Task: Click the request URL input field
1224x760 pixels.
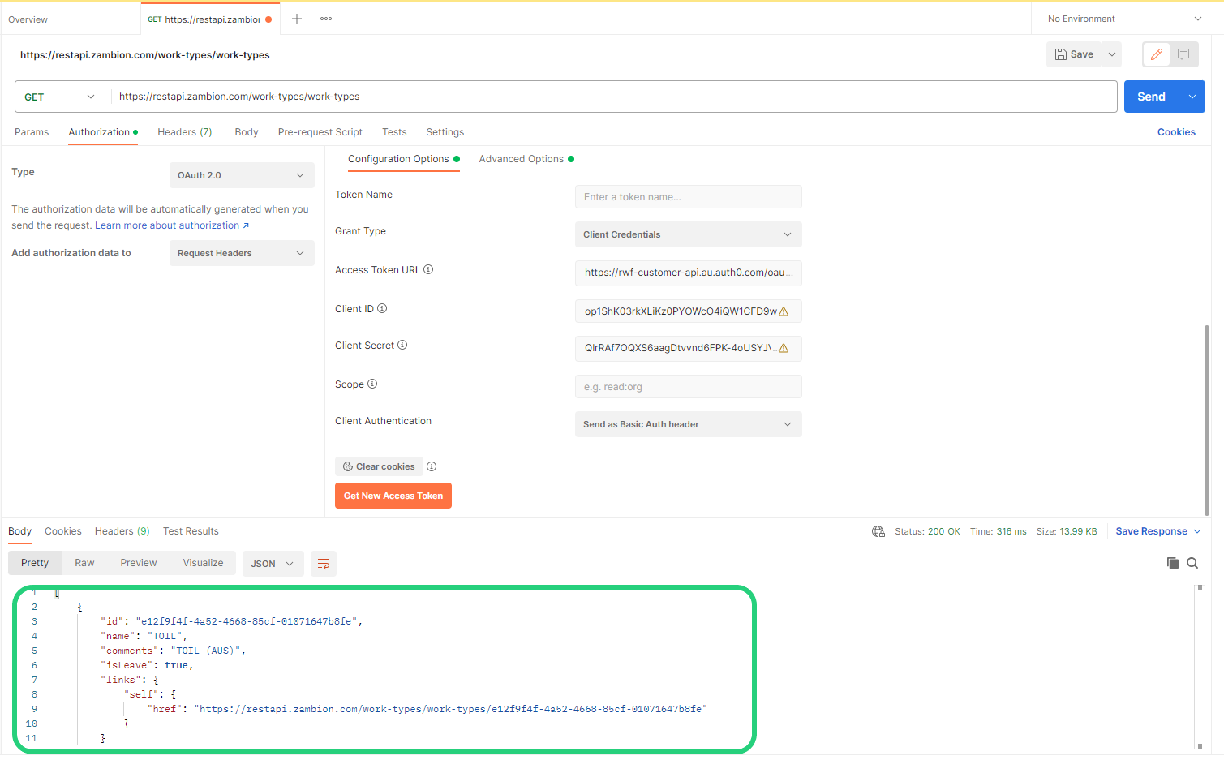Action: [613, 97]
